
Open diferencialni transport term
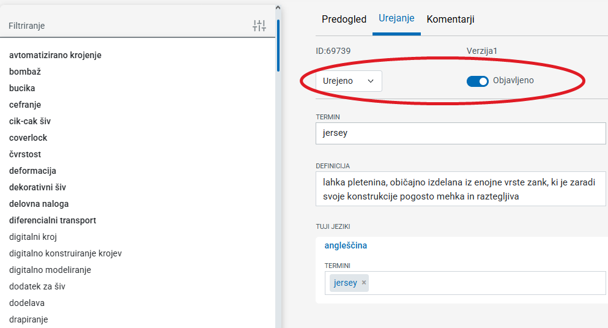(53, 220)
